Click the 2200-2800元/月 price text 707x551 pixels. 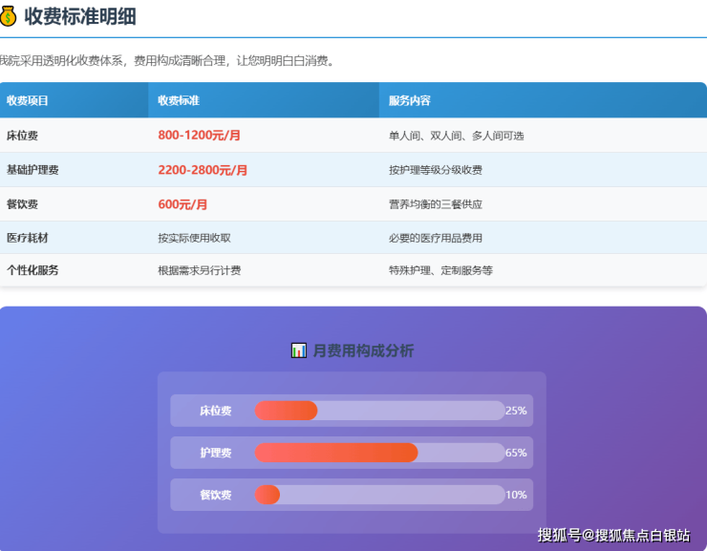[x=203, y=170]
